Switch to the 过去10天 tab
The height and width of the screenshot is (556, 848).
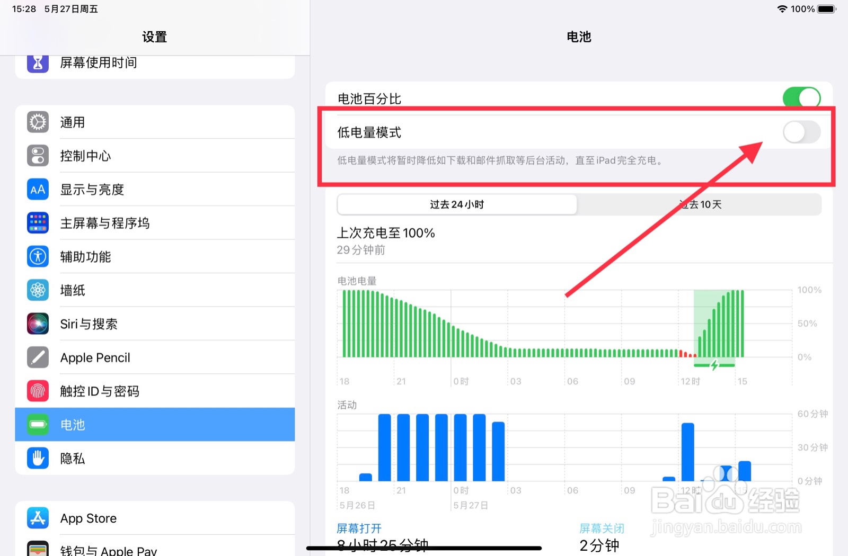tap(700, 204)
